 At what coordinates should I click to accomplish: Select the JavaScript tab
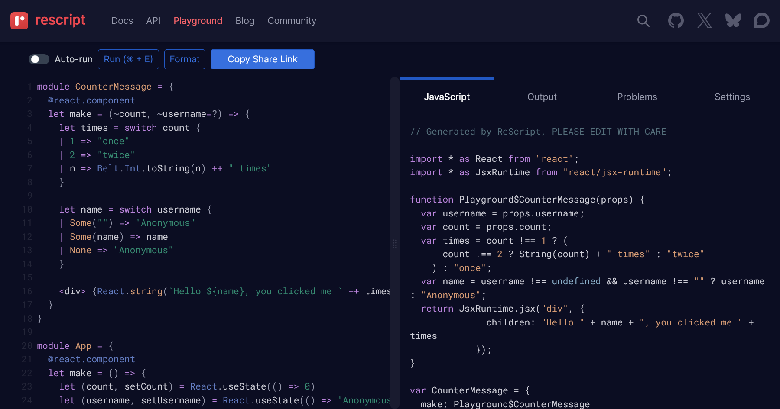point(447,97)
